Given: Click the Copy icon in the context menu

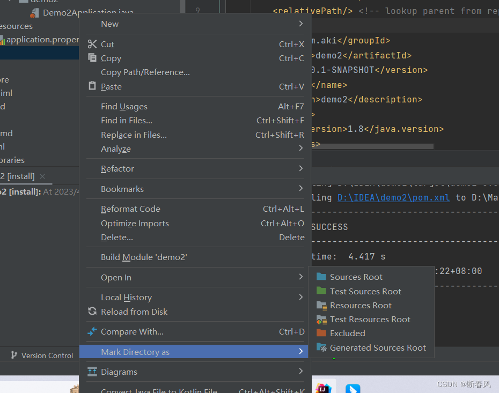Looking at the screenshot, I should coord(93,58).
